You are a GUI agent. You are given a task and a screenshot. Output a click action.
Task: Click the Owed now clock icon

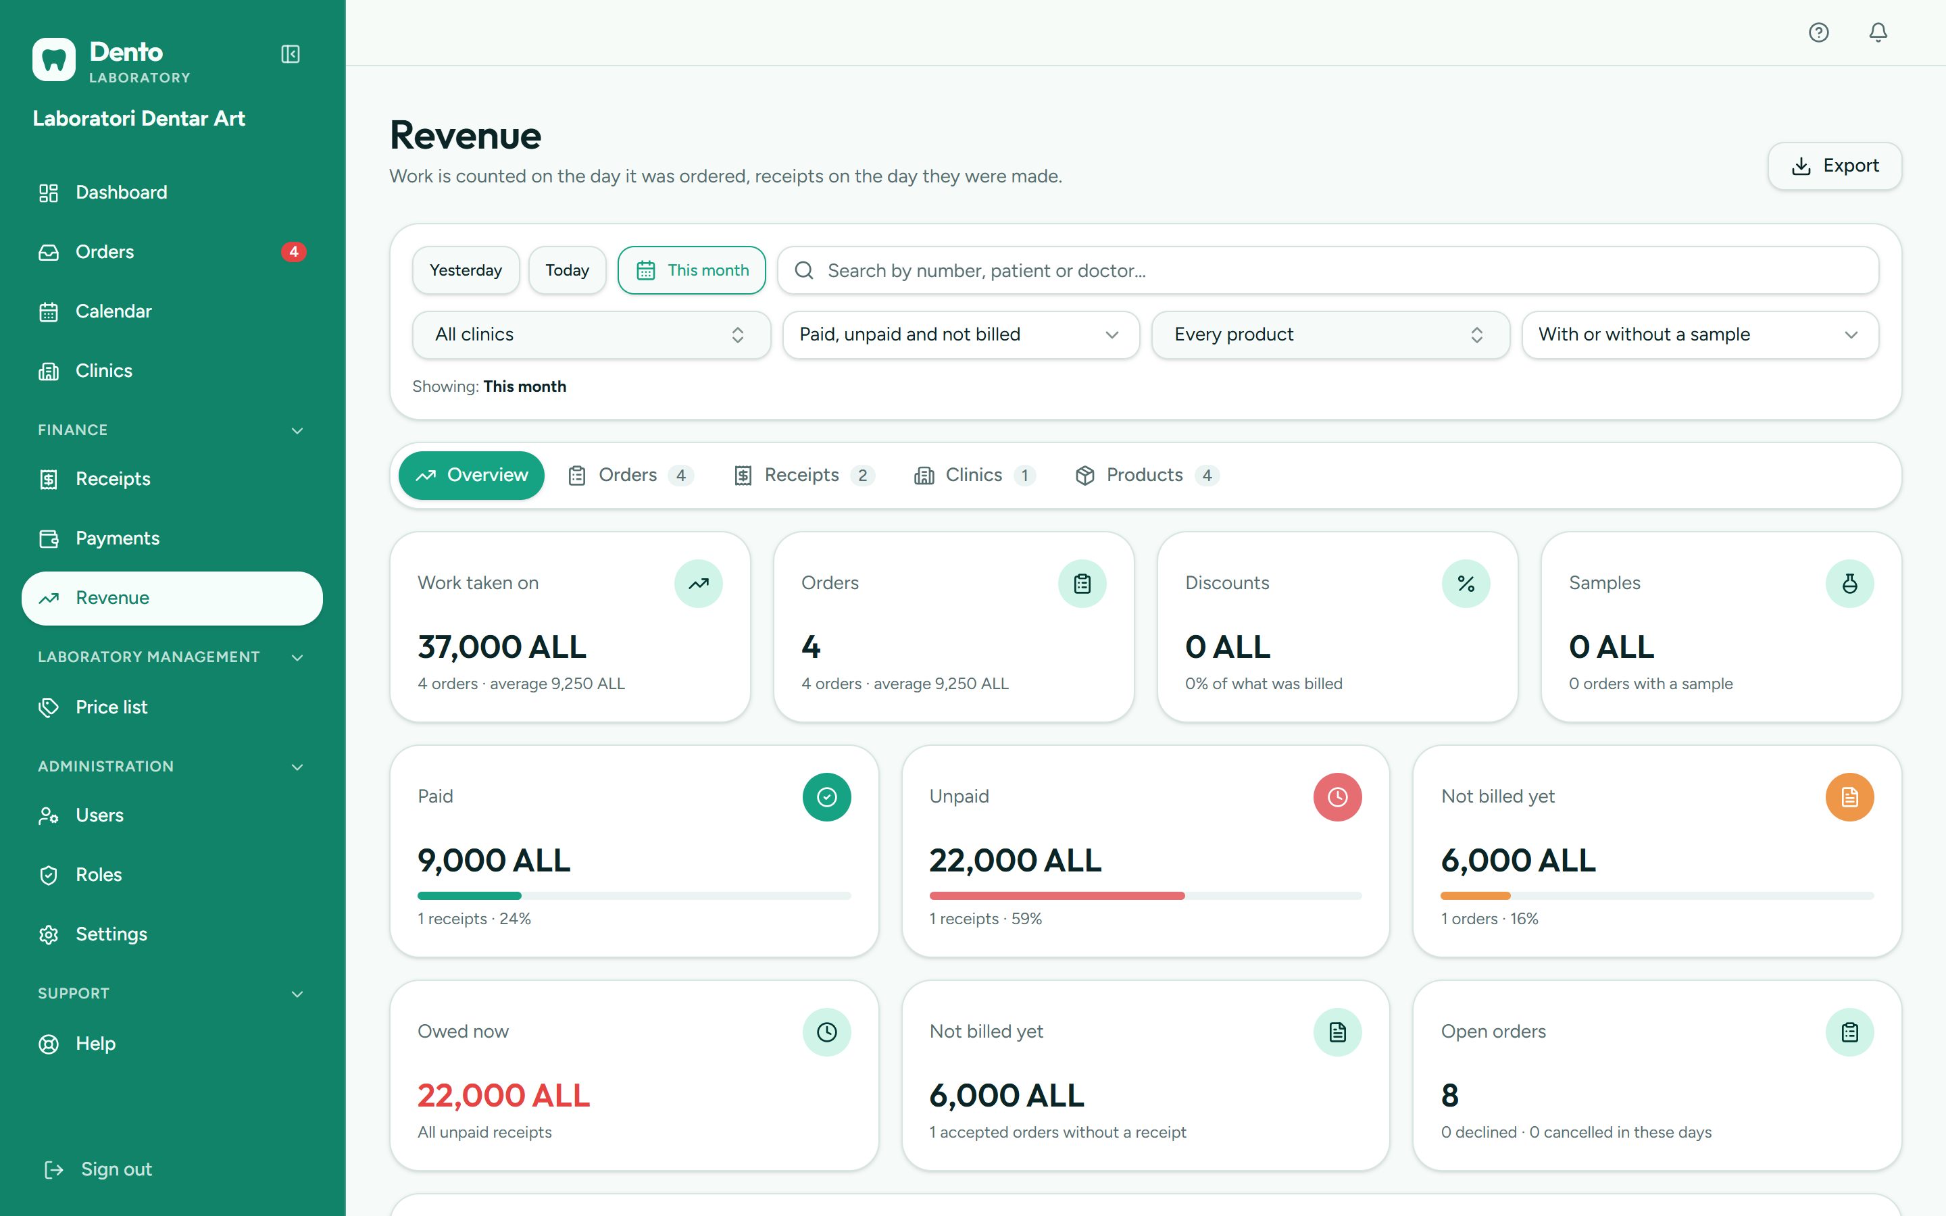826,1032
